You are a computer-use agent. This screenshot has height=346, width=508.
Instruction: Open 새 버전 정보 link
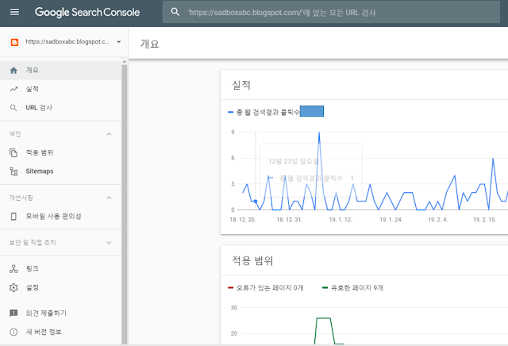[60, 332]
